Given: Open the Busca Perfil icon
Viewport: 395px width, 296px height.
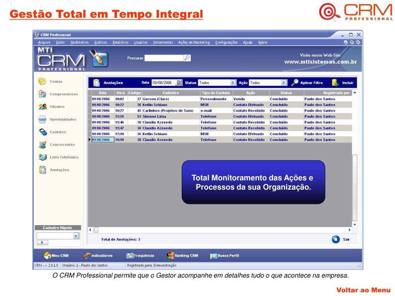Looking at the screenshot, I should (214, 256).
